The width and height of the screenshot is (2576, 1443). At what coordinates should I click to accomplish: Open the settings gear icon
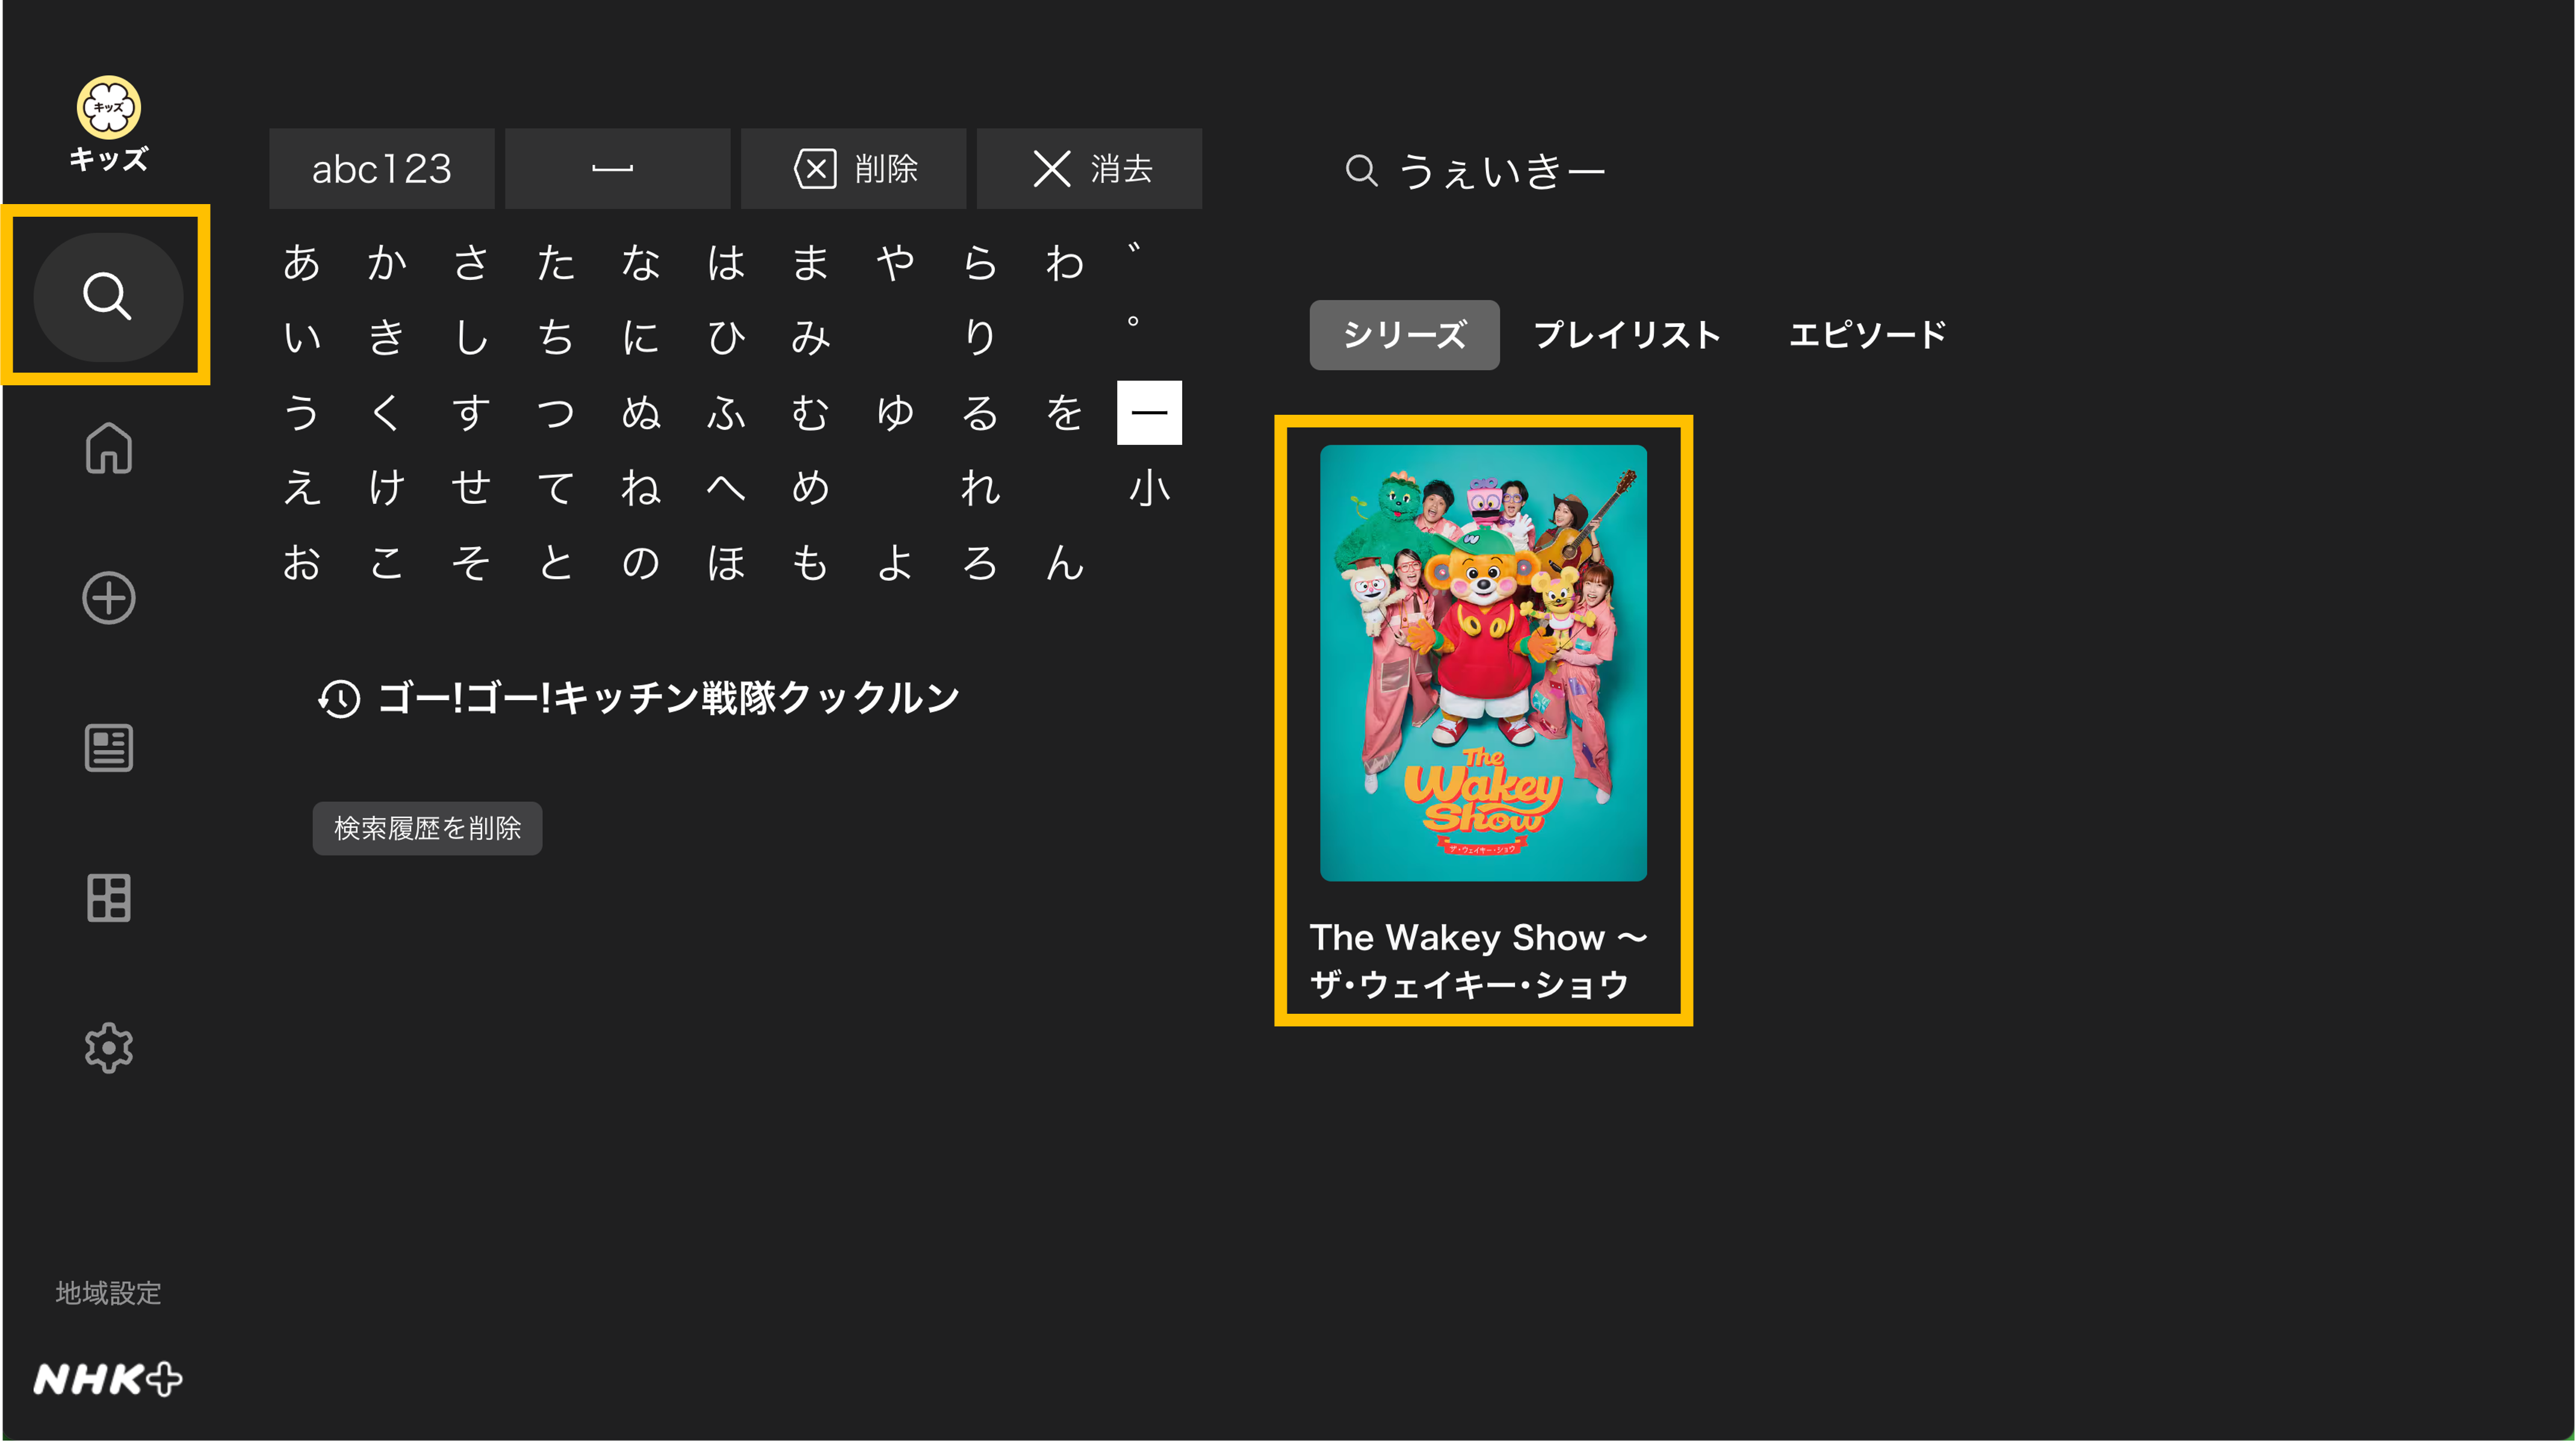pos(108,1048)
